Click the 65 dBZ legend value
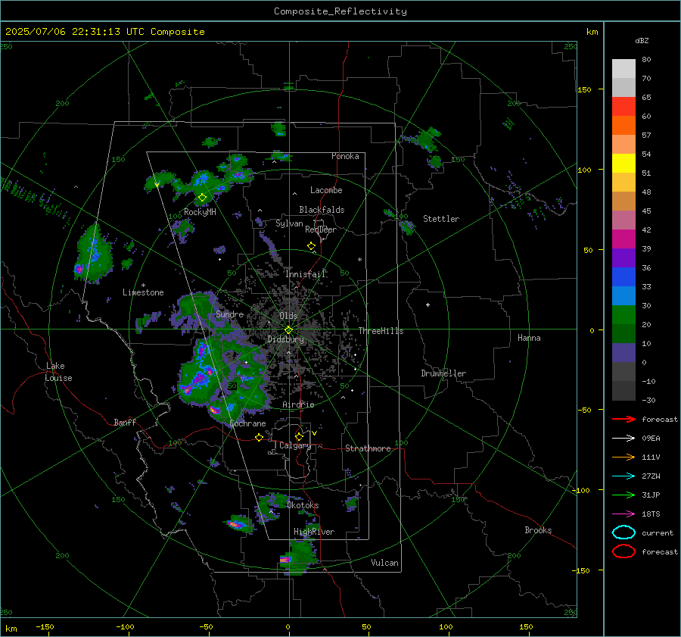Screen dimensions: 681x637 (x=646, y=98)
